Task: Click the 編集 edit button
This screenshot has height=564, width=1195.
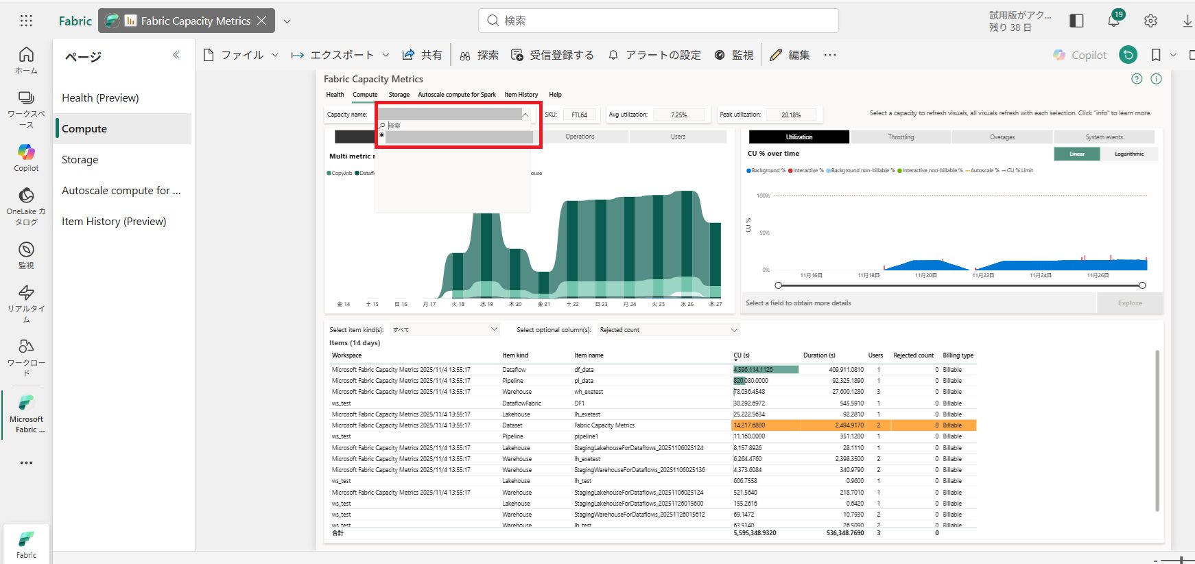Action: [790, 55]
